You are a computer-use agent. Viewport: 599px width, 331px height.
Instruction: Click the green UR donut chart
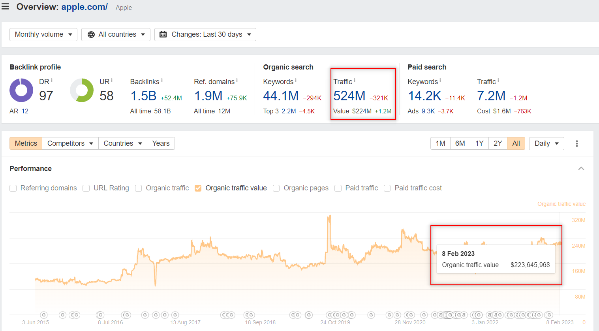click(82, 90)
